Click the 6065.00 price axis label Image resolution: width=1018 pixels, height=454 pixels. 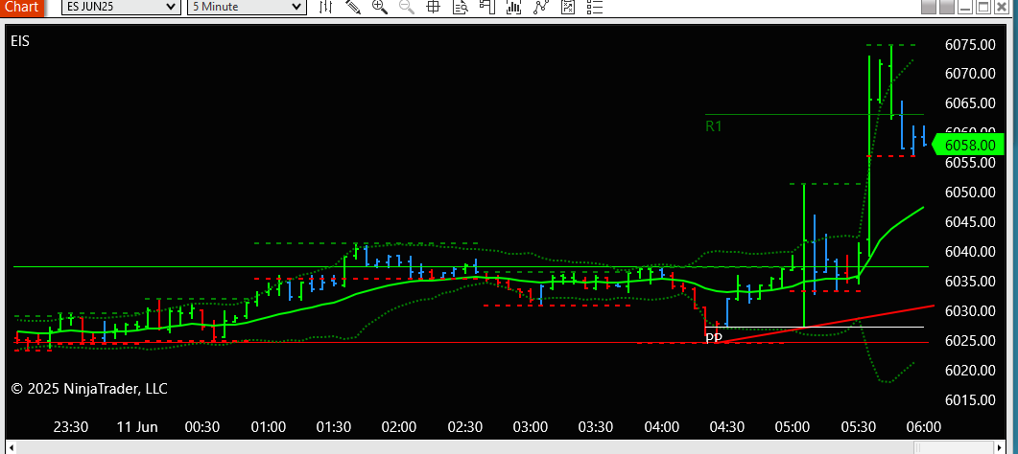coord(970,103)
